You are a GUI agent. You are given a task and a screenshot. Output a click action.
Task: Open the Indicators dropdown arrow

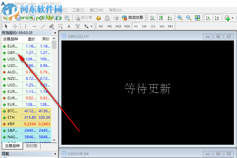(232, 18)
